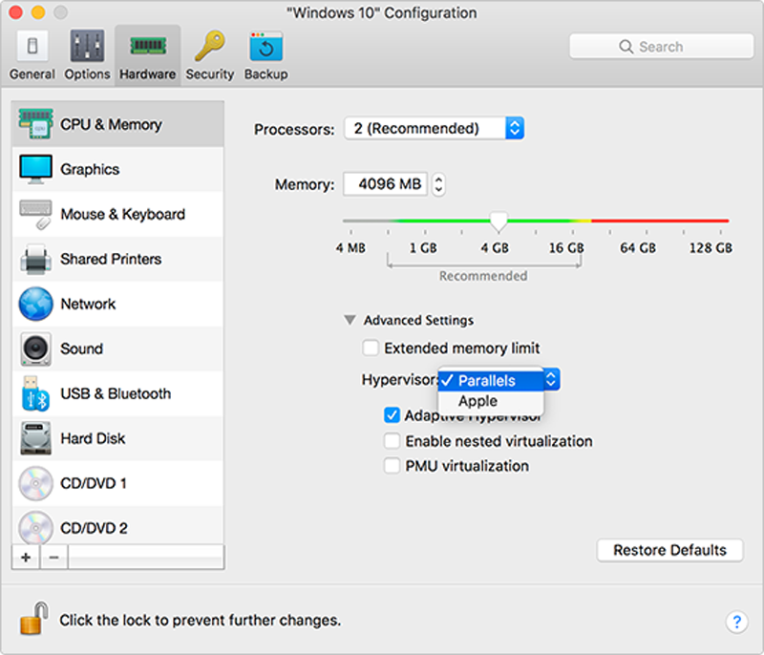Viewport: 764px width, 655px height.
Task: Click the Memory value field showing 4096 MB
Action: click(386, 184)
